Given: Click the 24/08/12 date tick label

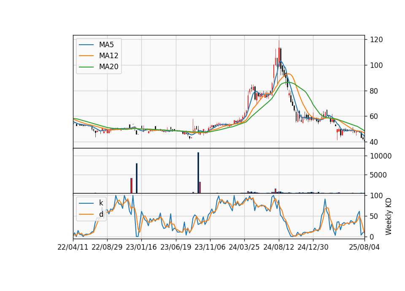Looking at the screenshot, I should (x=279, y=247).
